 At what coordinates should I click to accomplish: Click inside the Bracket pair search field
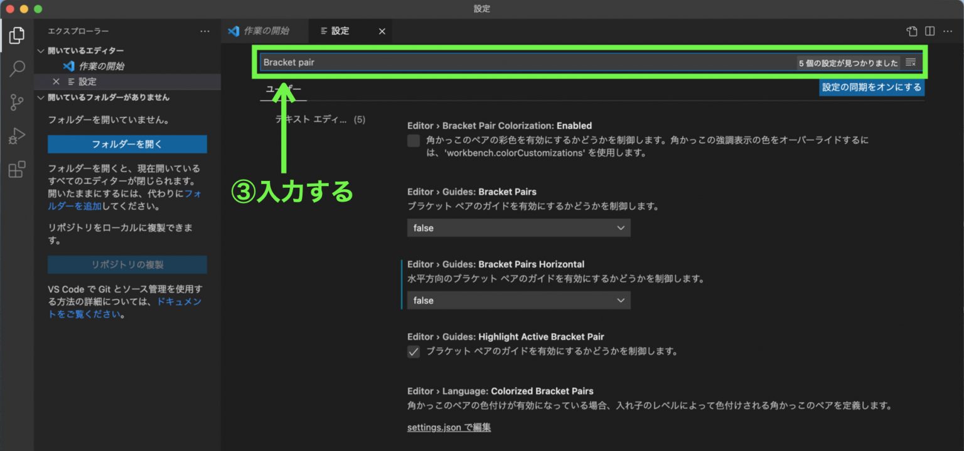tap(439, 62)
